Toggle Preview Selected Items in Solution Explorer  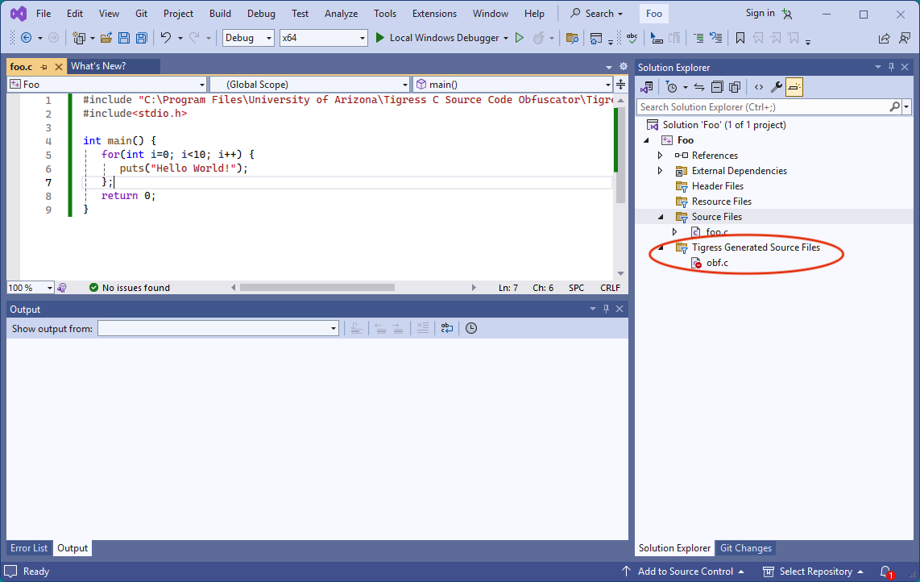pos(794,87)
